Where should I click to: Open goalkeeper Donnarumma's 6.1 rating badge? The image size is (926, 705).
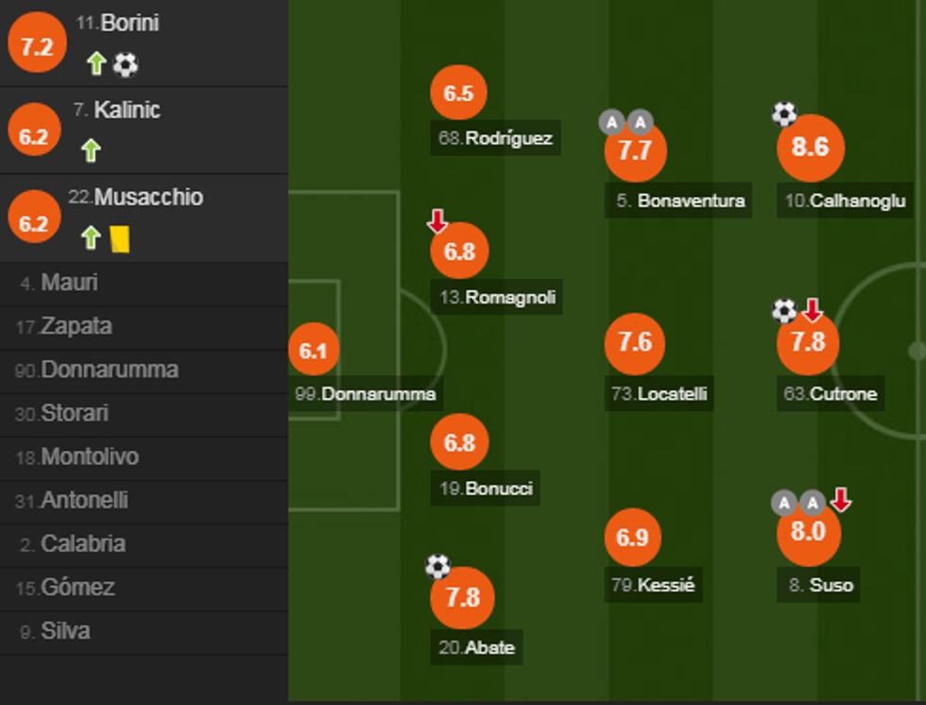(313, 351)
